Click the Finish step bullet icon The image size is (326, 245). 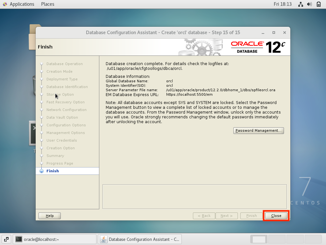click(42, 171)
